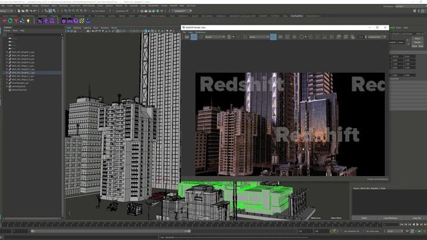
Task: Click the timeline play forward button
Action: 418,225
